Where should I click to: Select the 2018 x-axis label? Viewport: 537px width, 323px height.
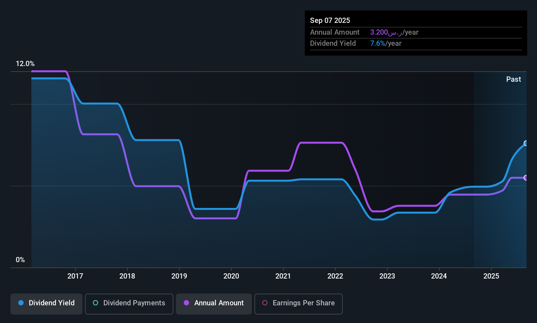(x=127, y=276)
